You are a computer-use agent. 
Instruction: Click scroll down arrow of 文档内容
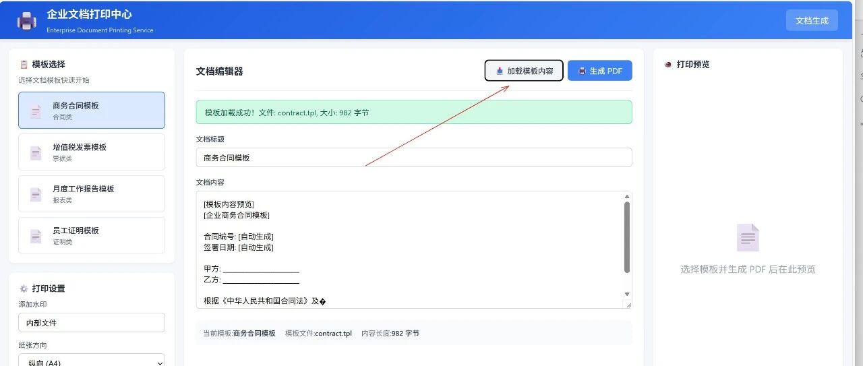pos(627,295)
